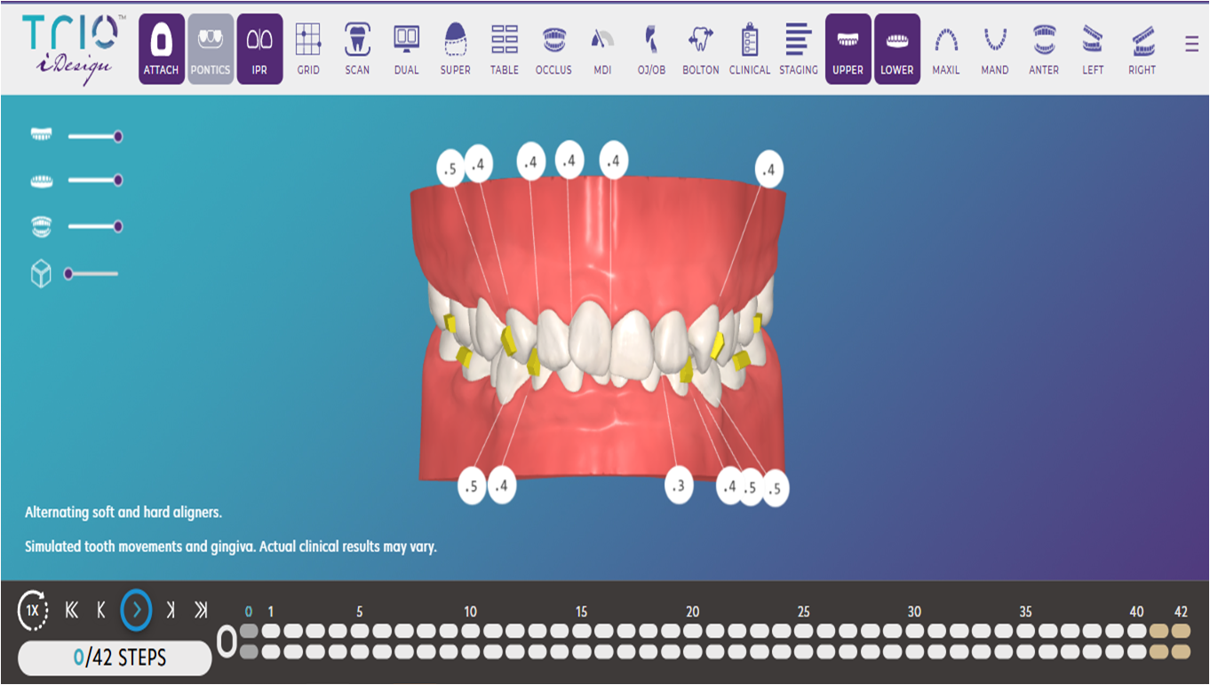The width and height of the screenshot is (1210, 685).
Task: Jump to the last step
Action: pyautogui.click(x=201, y=610)
